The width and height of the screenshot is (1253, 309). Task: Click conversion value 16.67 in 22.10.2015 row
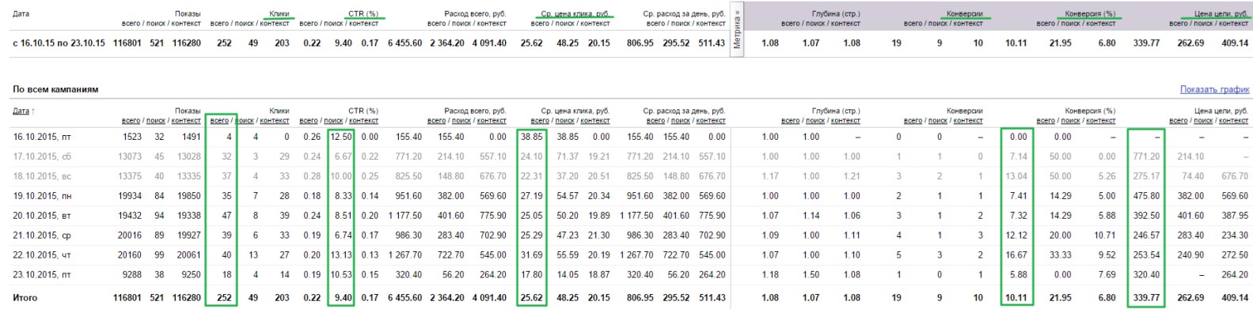[1016, 255]
